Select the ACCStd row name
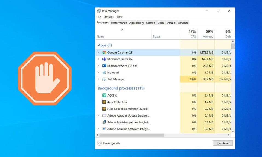 pyautogui.click(x=112, y=96)
